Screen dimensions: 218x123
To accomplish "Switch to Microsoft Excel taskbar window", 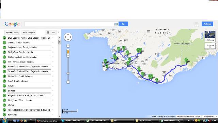I will [97, 121].
